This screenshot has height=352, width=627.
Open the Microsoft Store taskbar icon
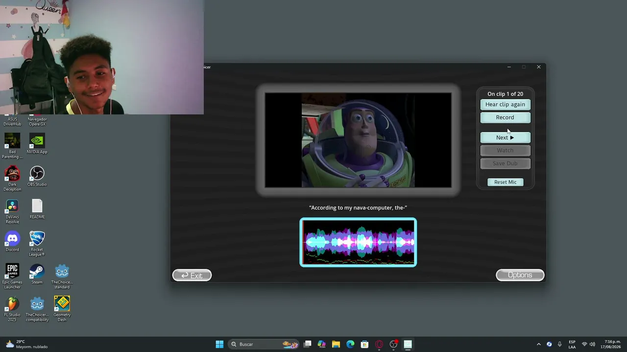pyautogui.click(x=364, y=344)
